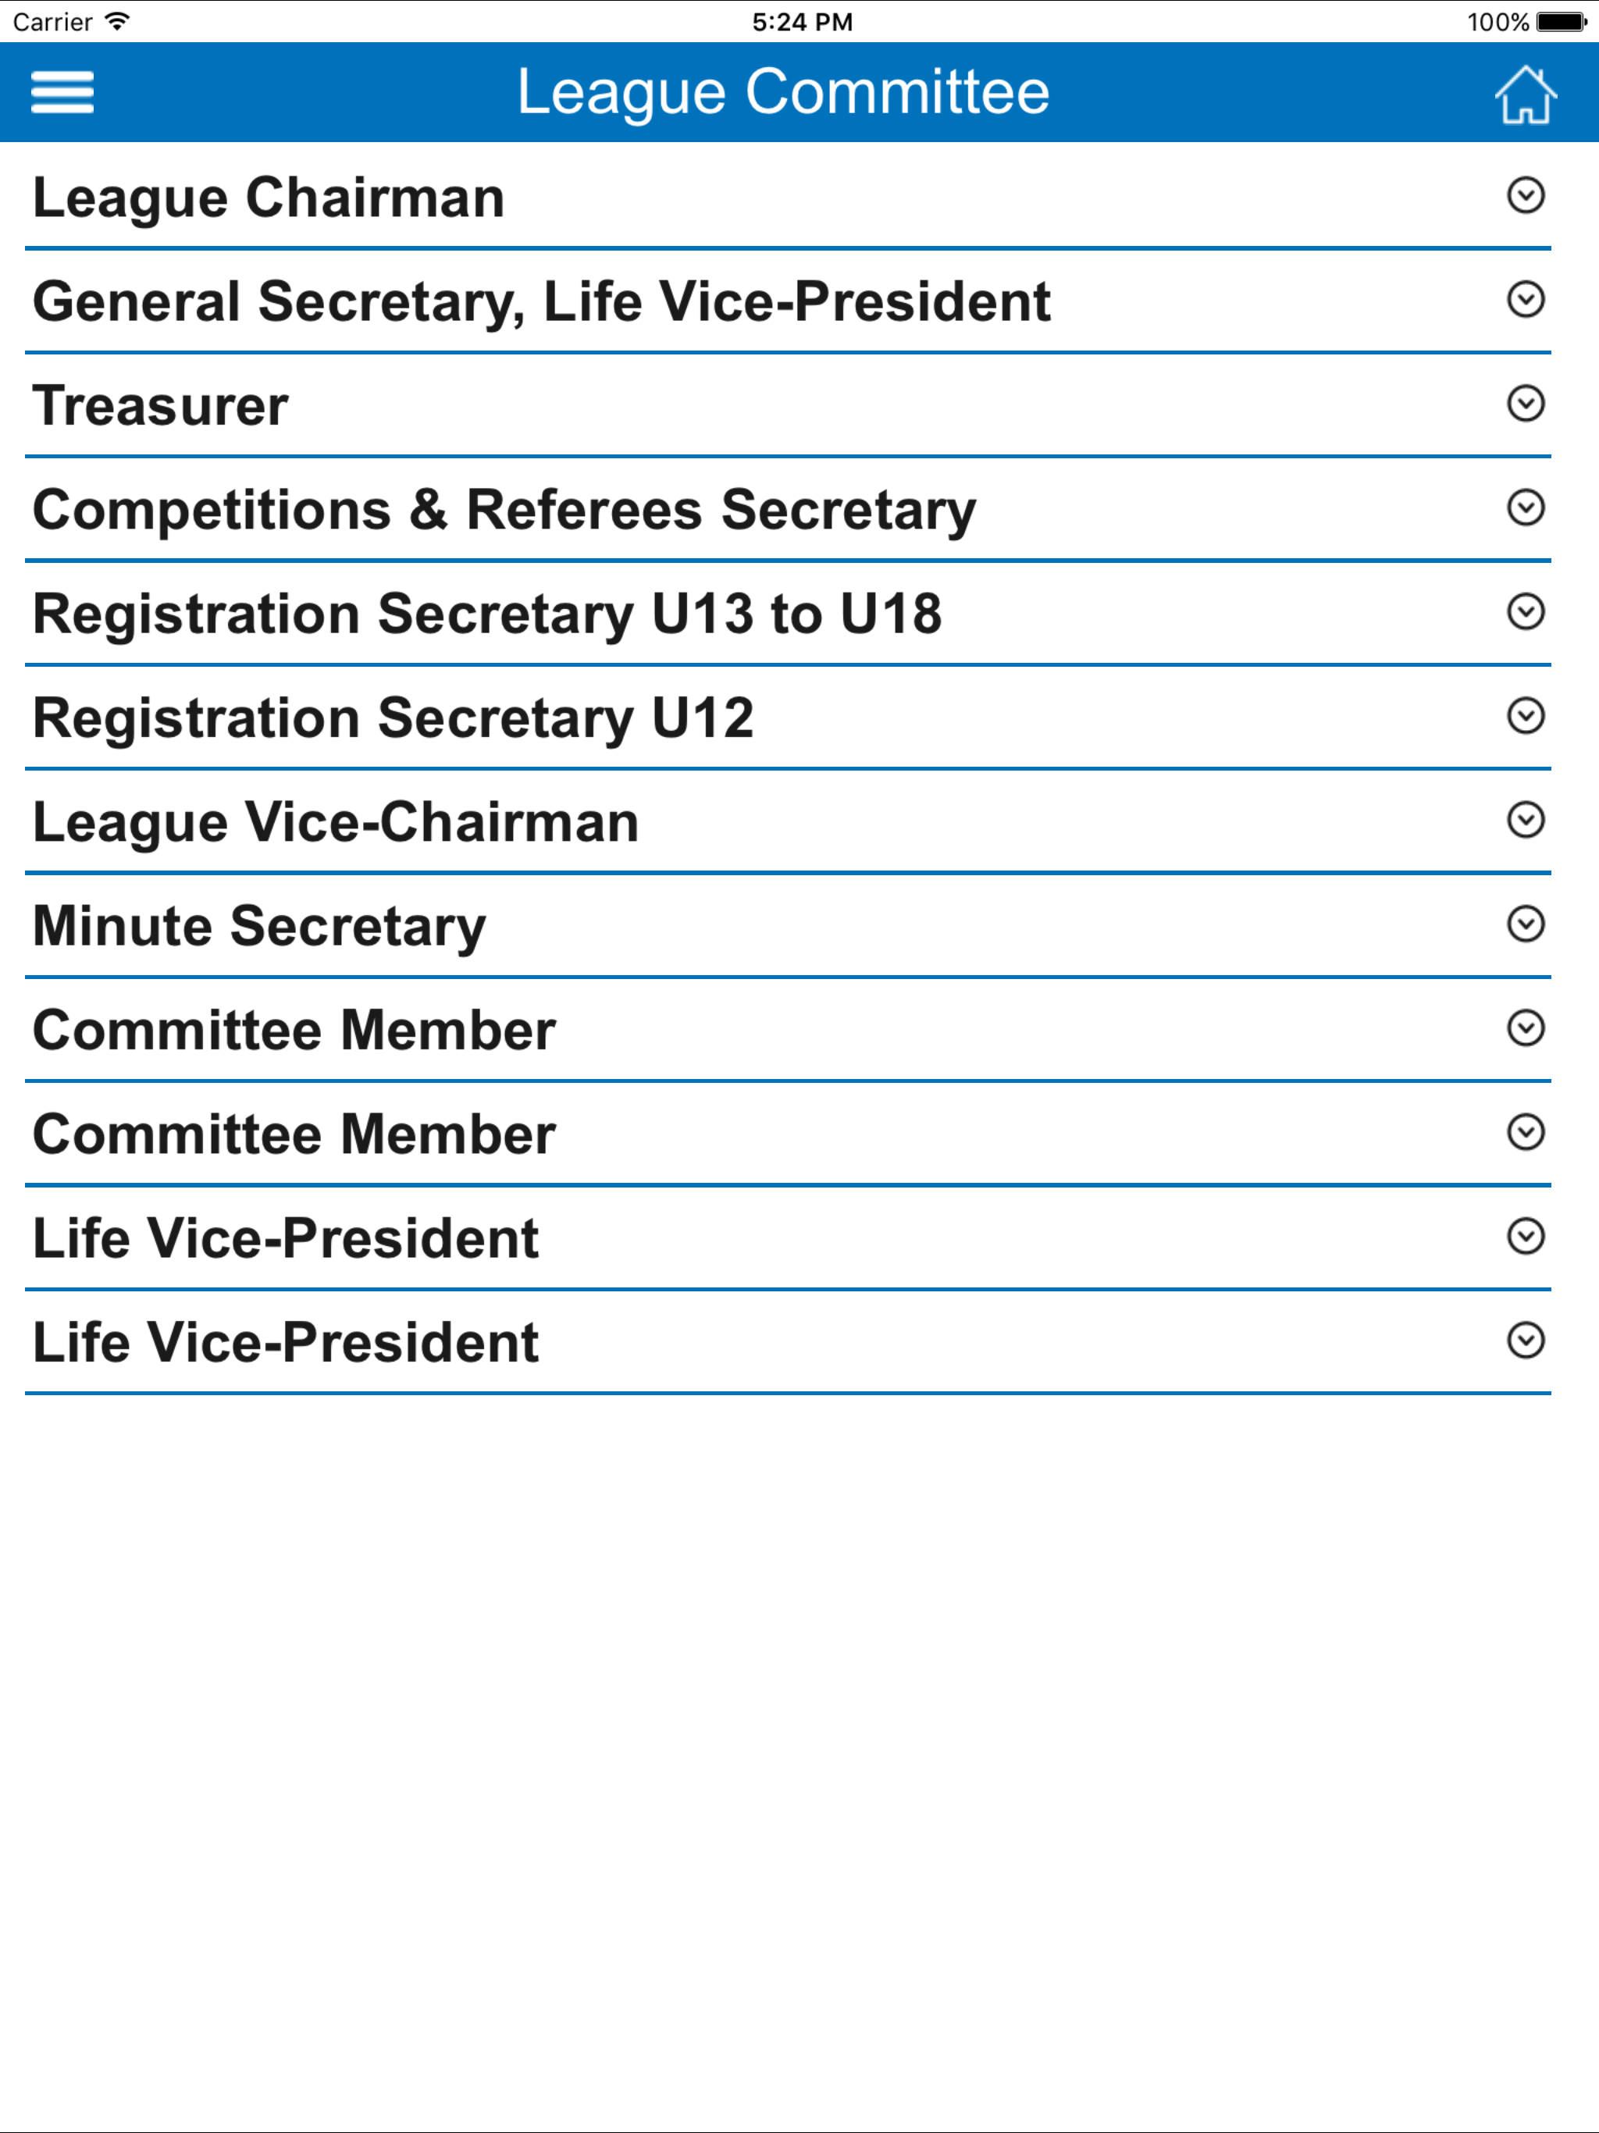Go to home via house icon
The height and width of the screenshot is (2133, 1599).
[1526, 94]
